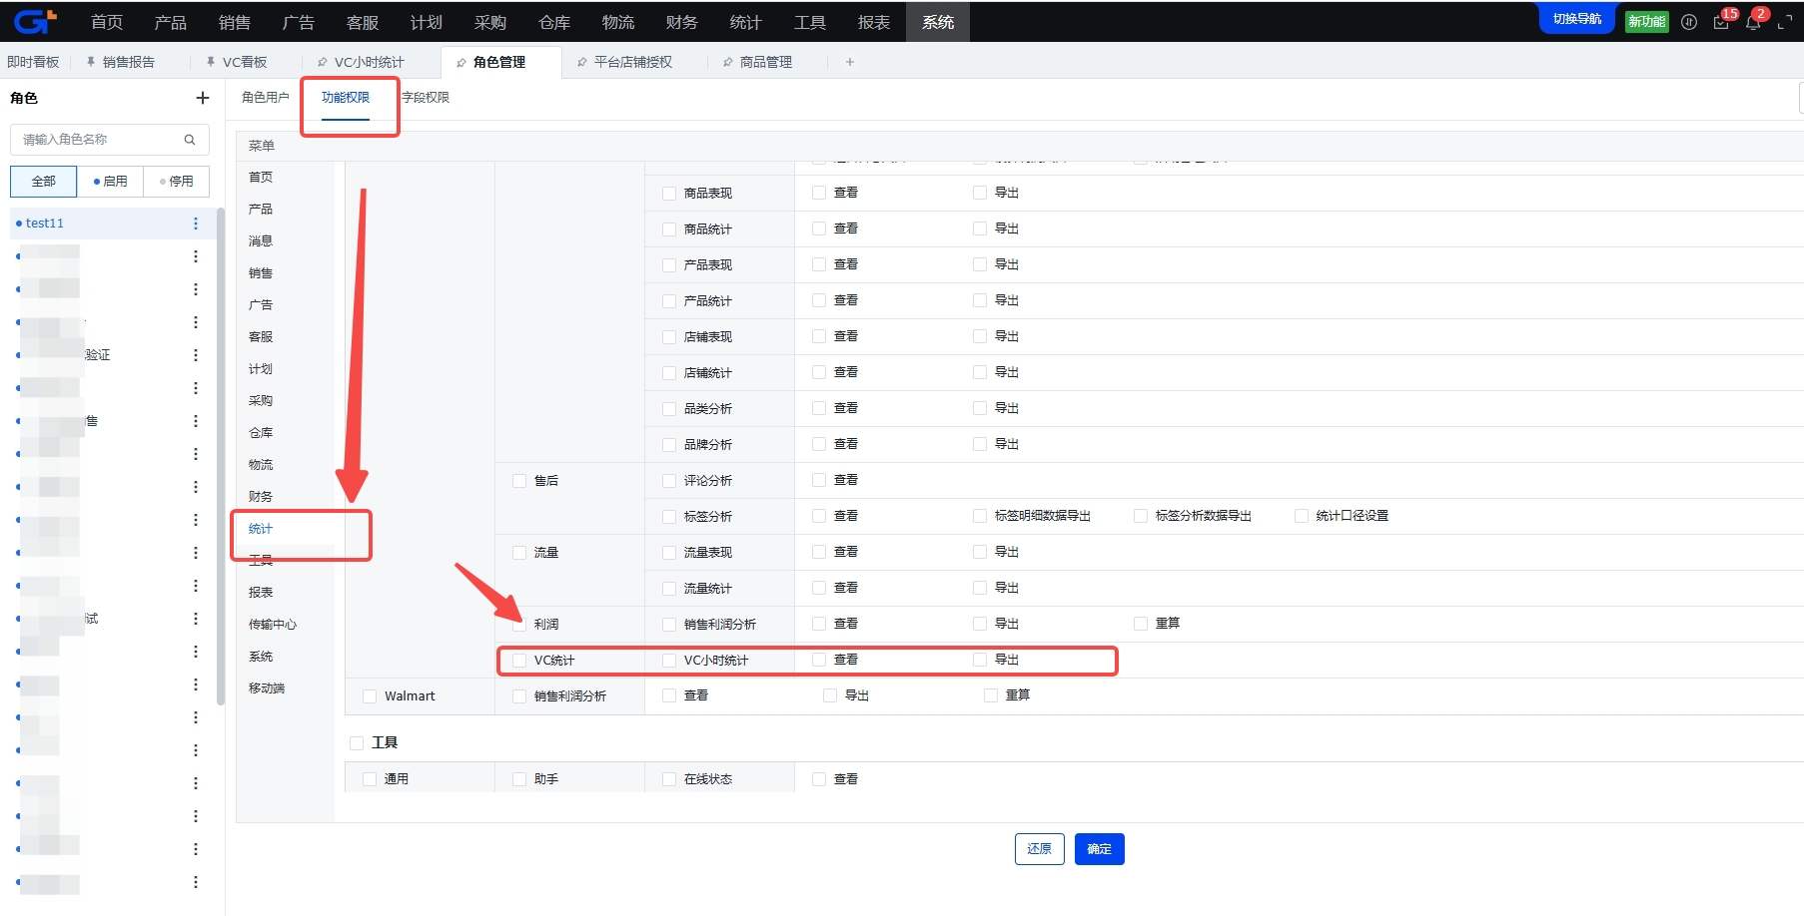The height and width of the screenshot is (916, 1804).
Task: Check the 利润 category checkbox
Action: tap(519, 625)
